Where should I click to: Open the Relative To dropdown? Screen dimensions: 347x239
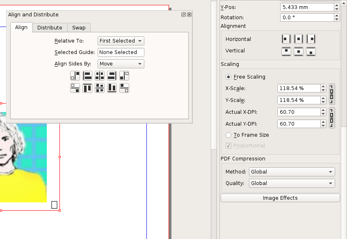[x=121, y=41]
